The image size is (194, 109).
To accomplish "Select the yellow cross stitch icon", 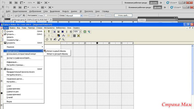I will [x=78, y=36].
